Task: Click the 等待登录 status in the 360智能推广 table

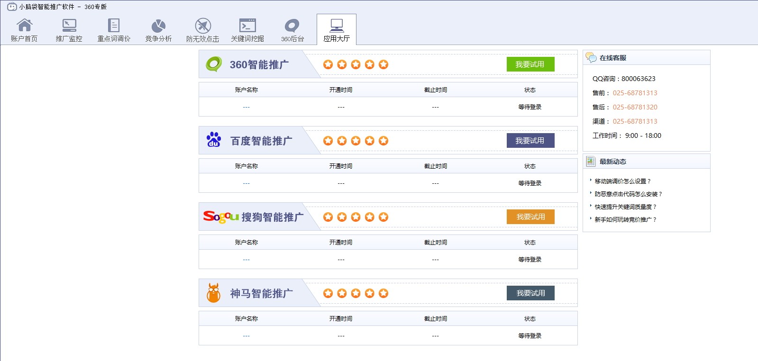Action: pos(530,107)
